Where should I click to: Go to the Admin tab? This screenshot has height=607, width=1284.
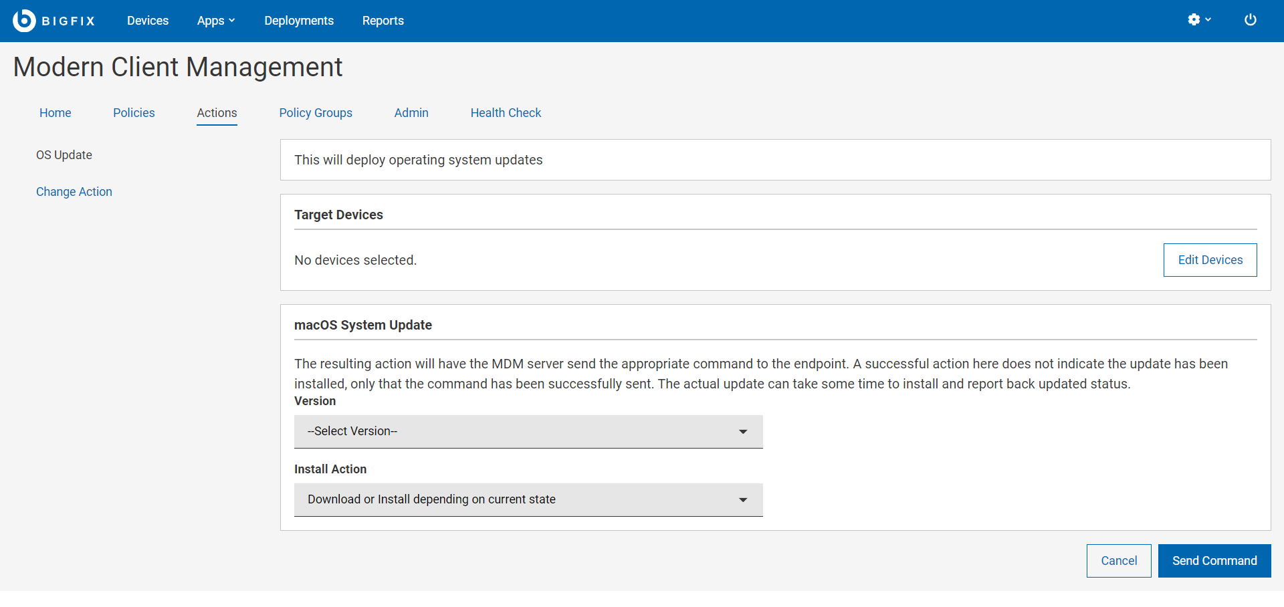pos(411,113)
